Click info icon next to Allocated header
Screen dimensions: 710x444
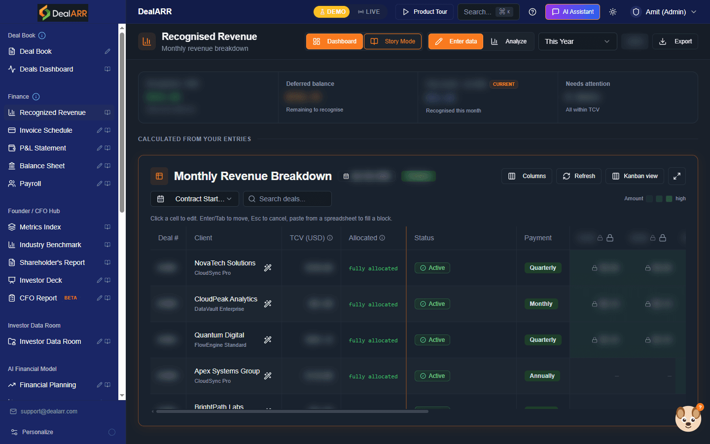(x=382, y=238)
